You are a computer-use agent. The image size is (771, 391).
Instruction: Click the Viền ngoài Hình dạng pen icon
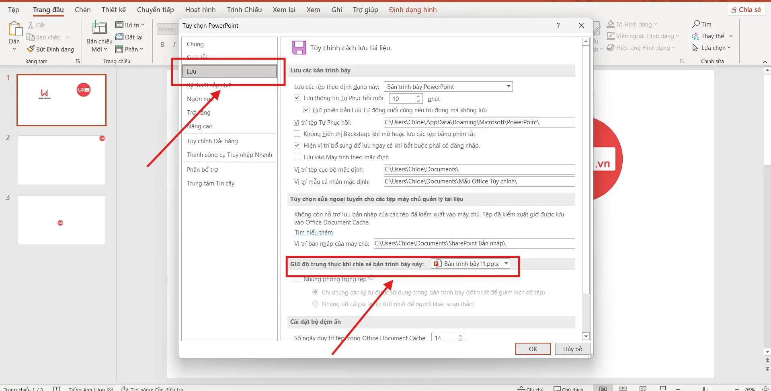pyautogui.click(x=611, y=36)
